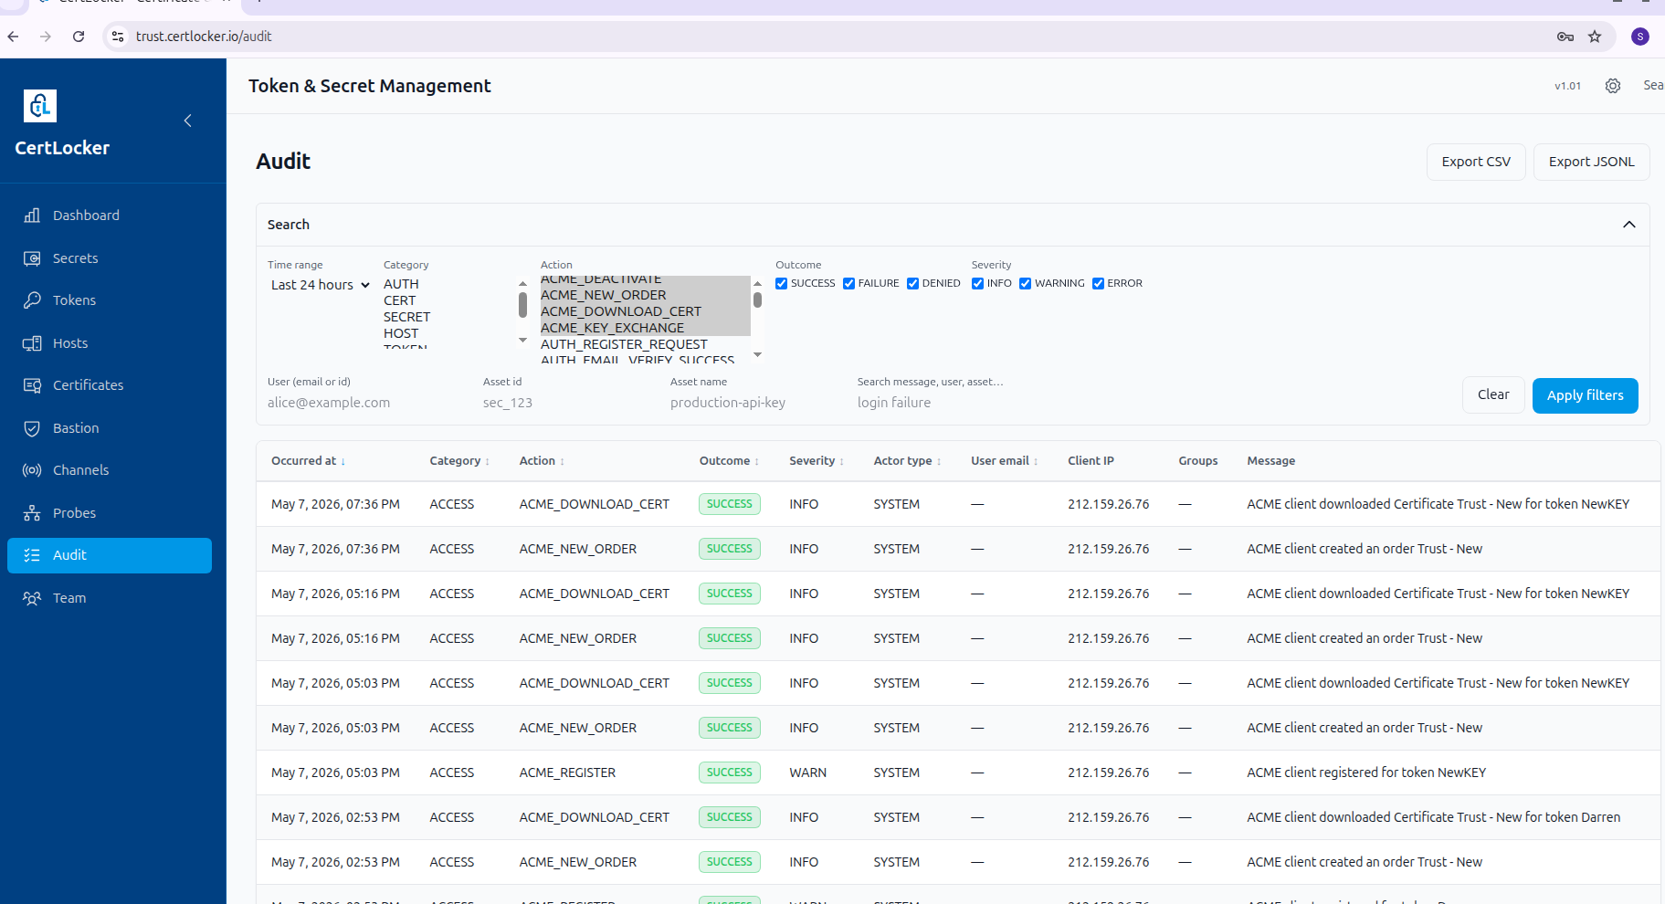Uncheck the DENIED outcome checkbox
Image resolution: width=1665 pixels, height=904 pixels.
913,283
